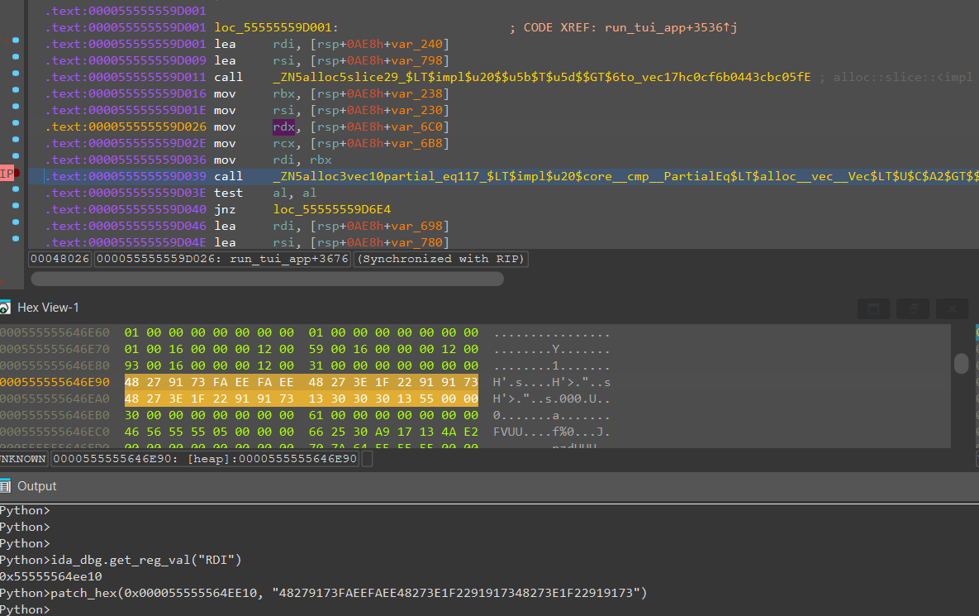
Task: Click the '(Synchronized with RIP)' status field
Action: [x=441, y=259]
